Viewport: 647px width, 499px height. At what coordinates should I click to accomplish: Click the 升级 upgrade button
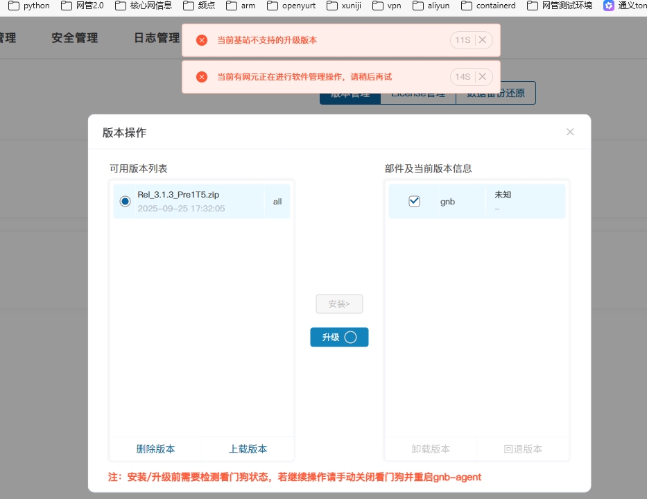339,338
